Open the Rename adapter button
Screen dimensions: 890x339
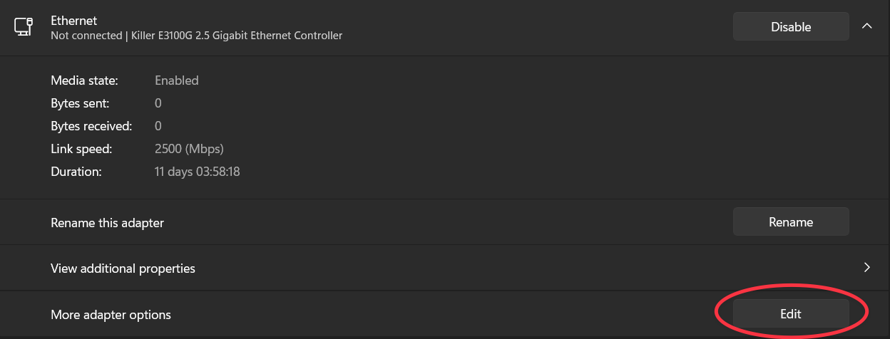791,222
